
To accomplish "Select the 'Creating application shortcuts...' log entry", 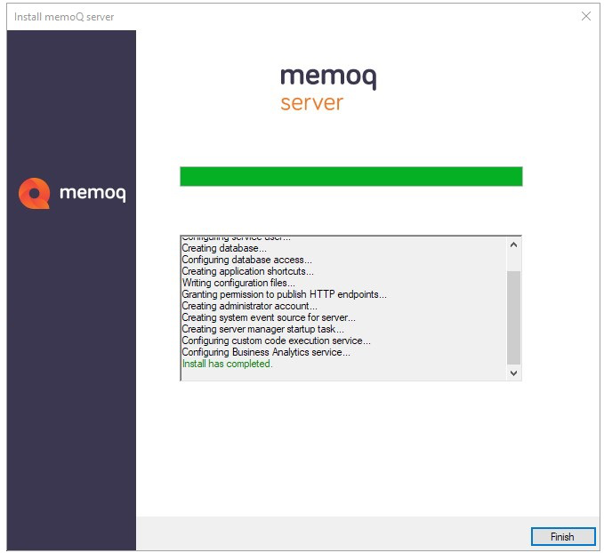I will [247, 271].
